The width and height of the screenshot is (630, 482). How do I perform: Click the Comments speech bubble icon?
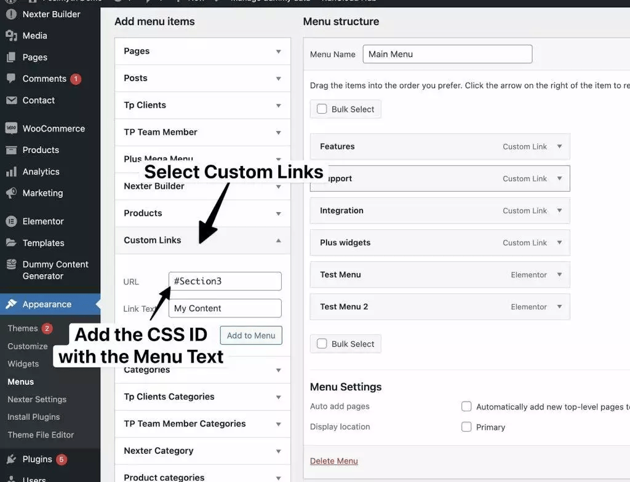click(x=11, y=79)
